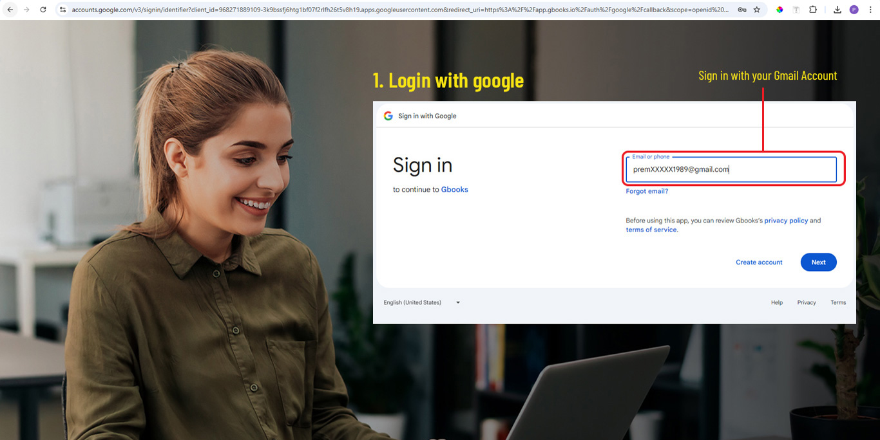
Task: Open the password manager key icon
Action: point(742,10)
